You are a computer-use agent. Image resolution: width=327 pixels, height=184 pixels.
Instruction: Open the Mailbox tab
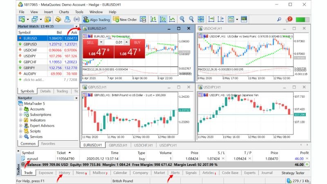pos(100,173)
